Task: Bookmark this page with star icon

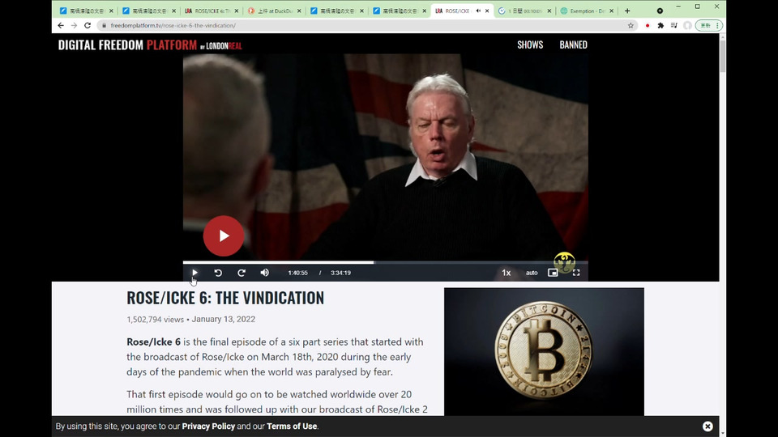Action: [631, 25]
